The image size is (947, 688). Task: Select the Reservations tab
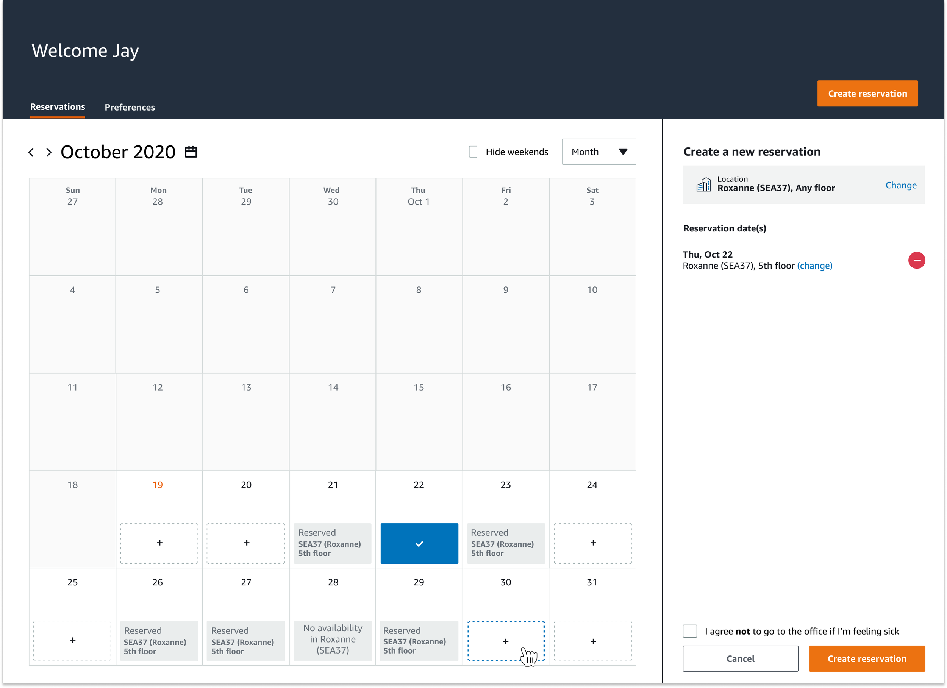[58, 107]
